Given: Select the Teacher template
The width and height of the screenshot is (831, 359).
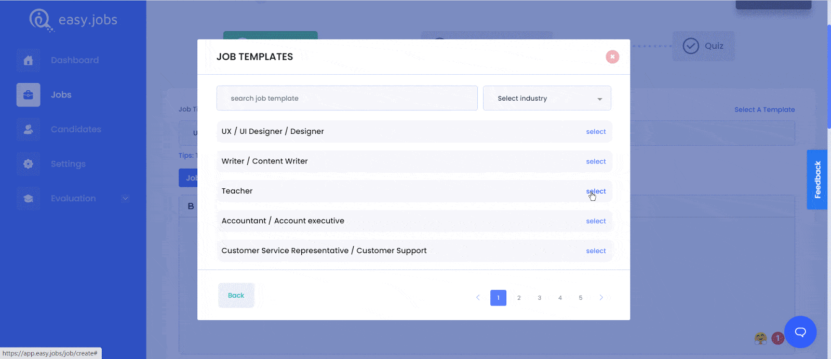Looking at the screenshot, I should point(596,191).
